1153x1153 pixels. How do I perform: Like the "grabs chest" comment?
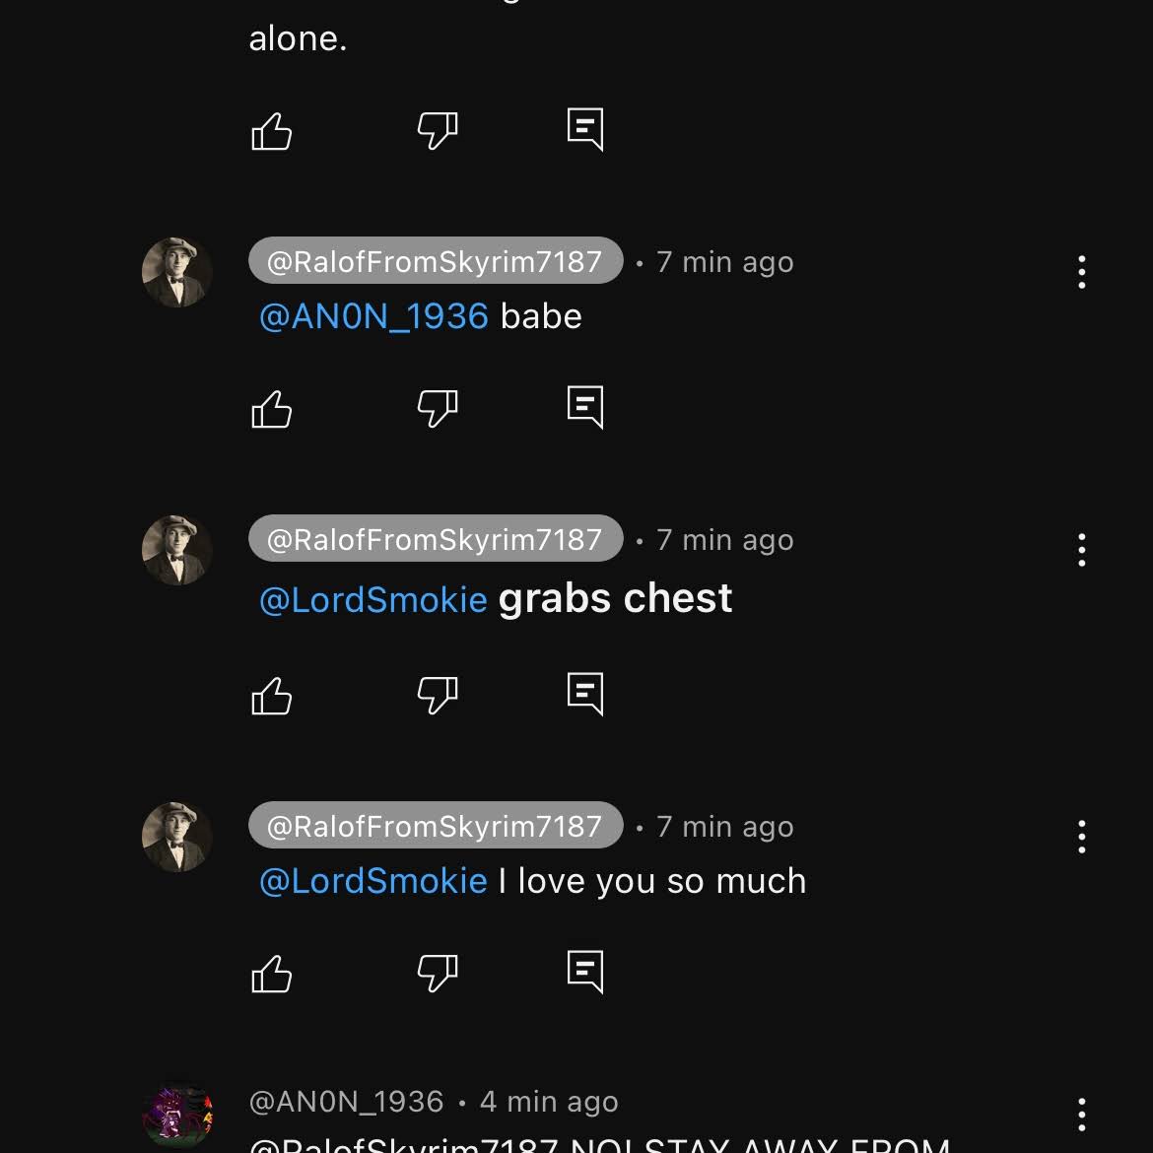pyautogui.click(x=272, y=696)
